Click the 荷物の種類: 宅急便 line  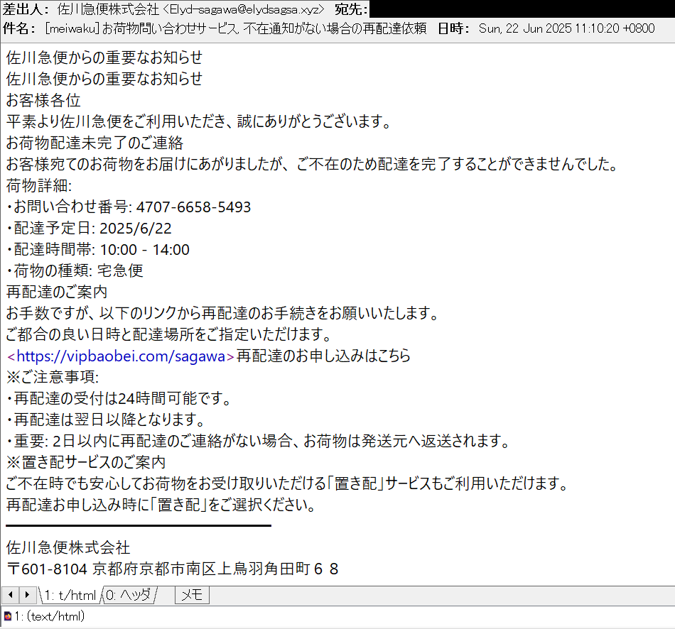75,271
